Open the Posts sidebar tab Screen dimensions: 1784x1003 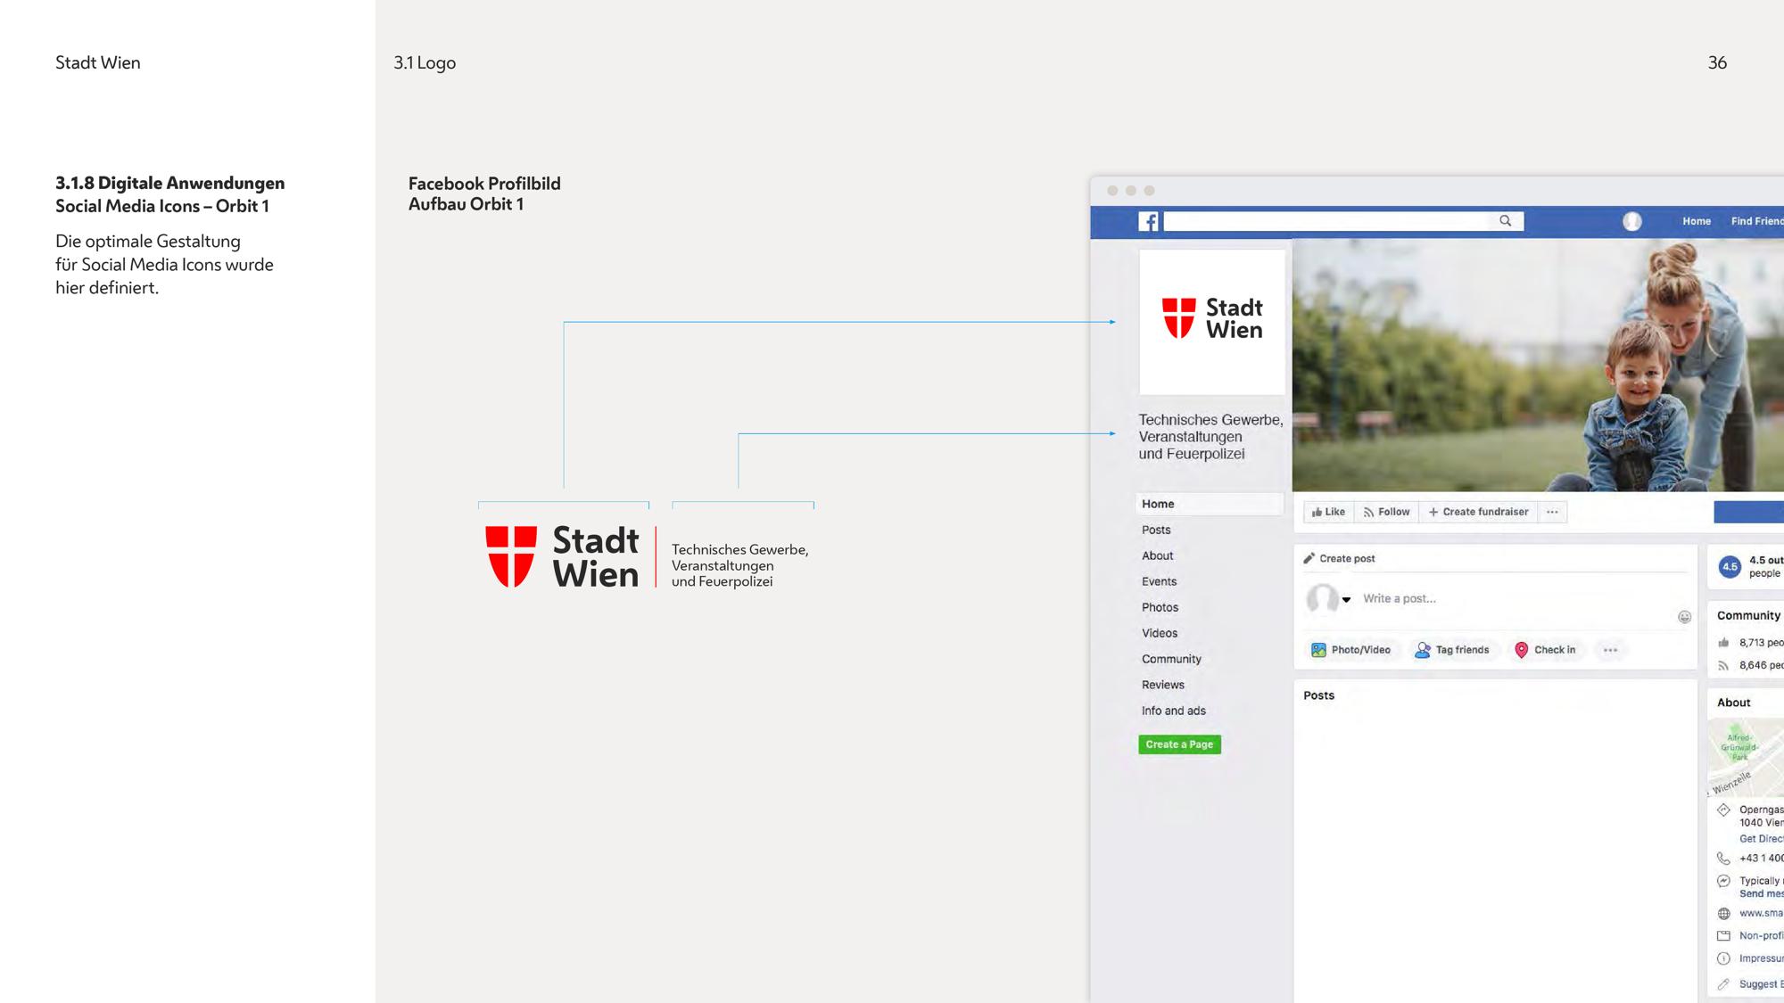pyautogui.click(x=1156, y=530)
